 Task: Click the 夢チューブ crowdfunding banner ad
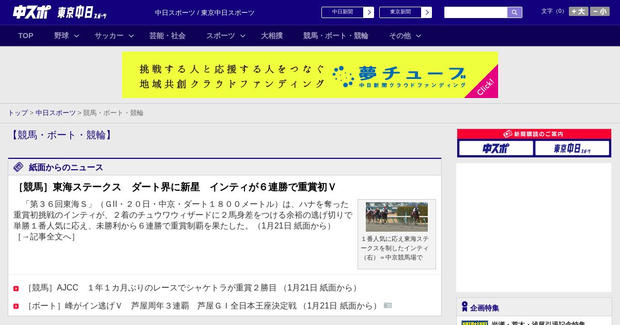click(x=310, y=75)
